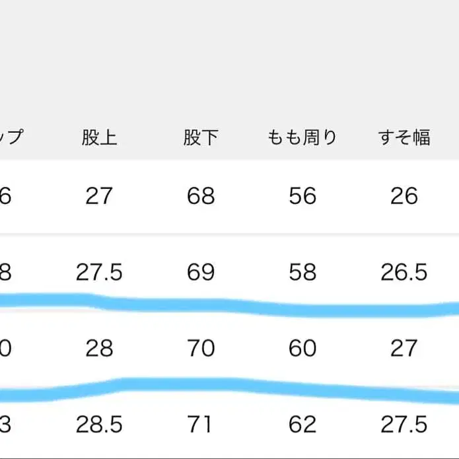Click the 28.5 value under 股上
Screen dimensions: 459x459
tap(99, 424)
